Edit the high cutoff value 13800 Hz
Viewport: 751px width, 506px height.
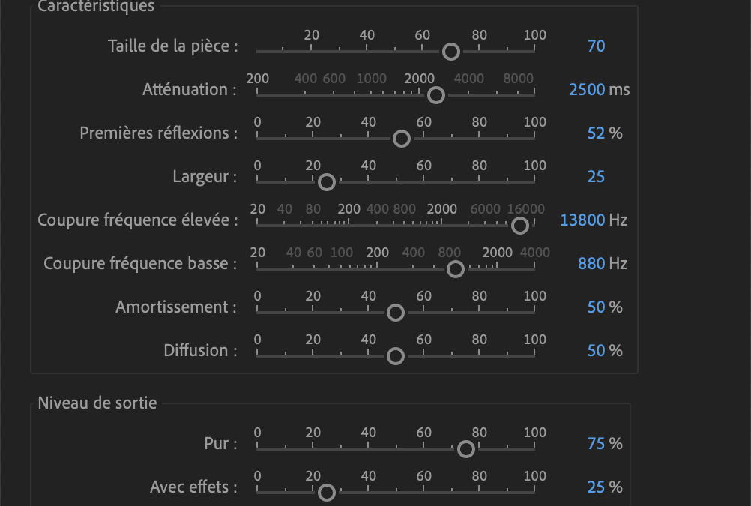582,220
